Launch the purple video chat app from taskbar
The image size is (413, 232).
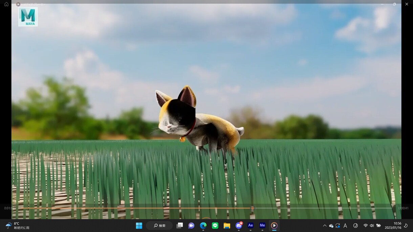pyautogui.click(x=191, y=226)
